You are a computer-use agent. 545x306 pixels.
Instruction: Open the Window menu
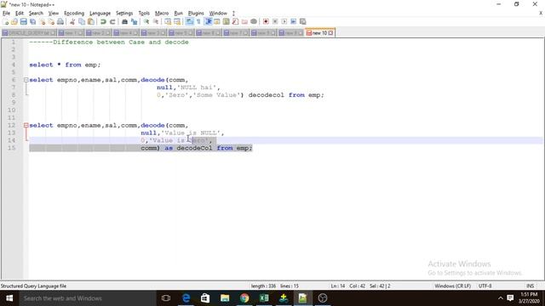218,14
